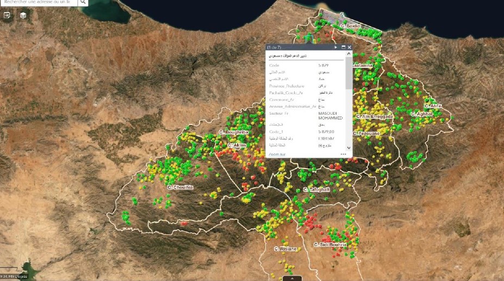Click the address search input field

click(38, 2)
